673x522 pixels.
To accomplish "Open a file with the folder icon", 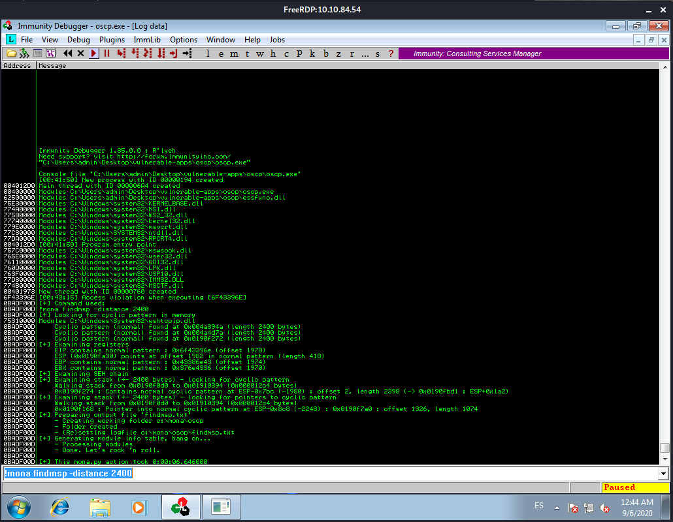I will [x=12, y=54].
